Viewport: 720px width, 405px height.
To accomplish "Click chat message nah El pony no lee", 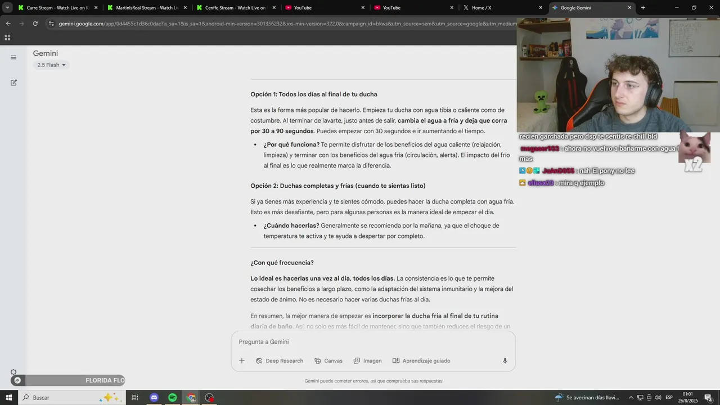I will point(577,171).
